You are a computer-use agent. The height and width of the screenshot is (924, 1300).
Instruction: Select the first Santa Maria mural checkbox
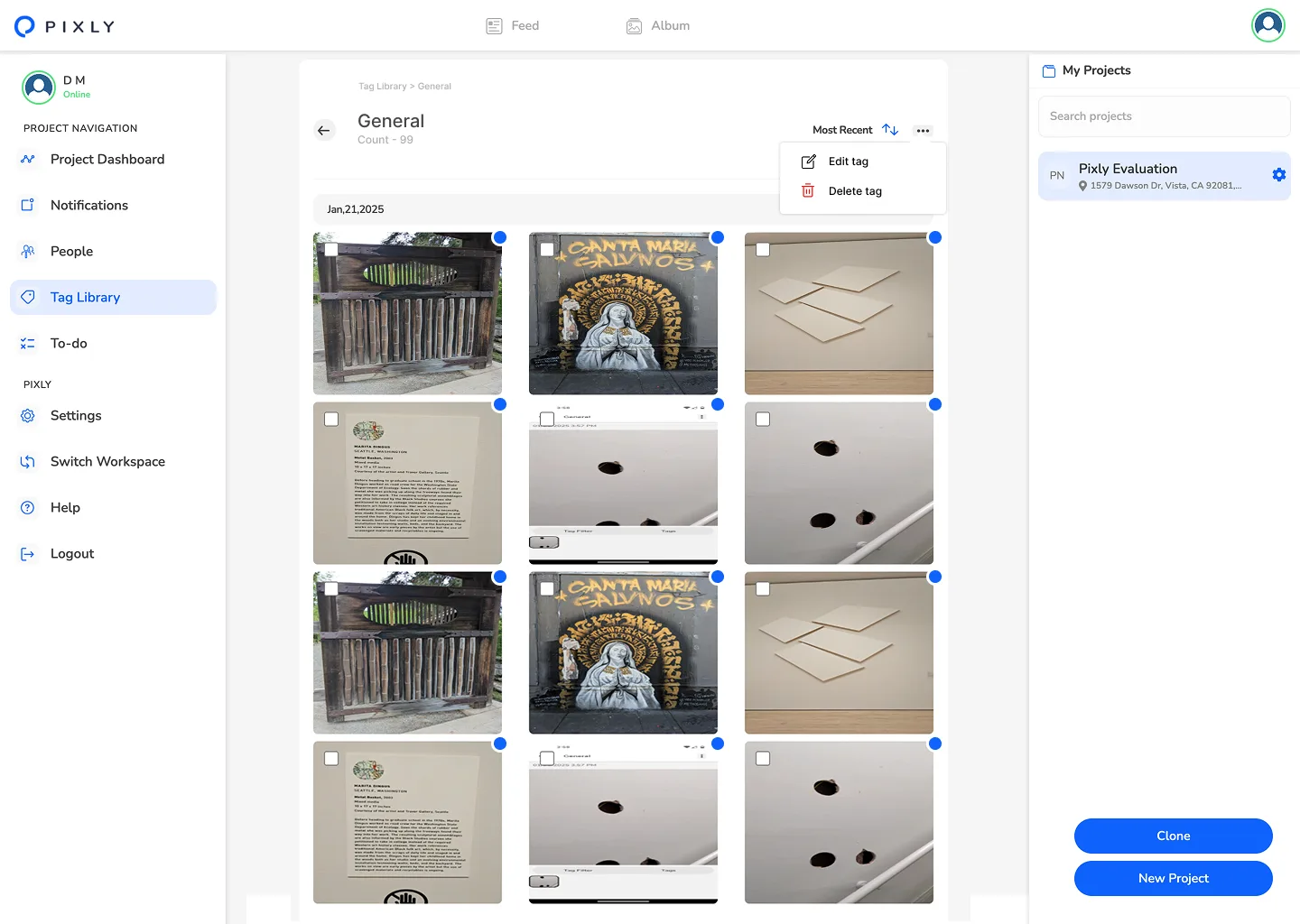point(547,250)
